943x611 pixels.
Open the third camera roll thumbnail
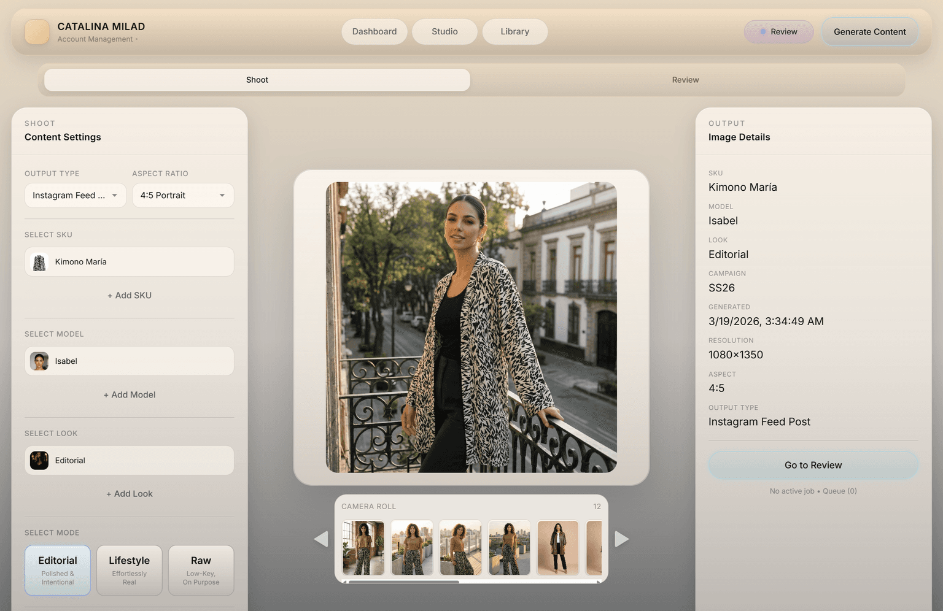pyautogui.click(x=460, y=547)
